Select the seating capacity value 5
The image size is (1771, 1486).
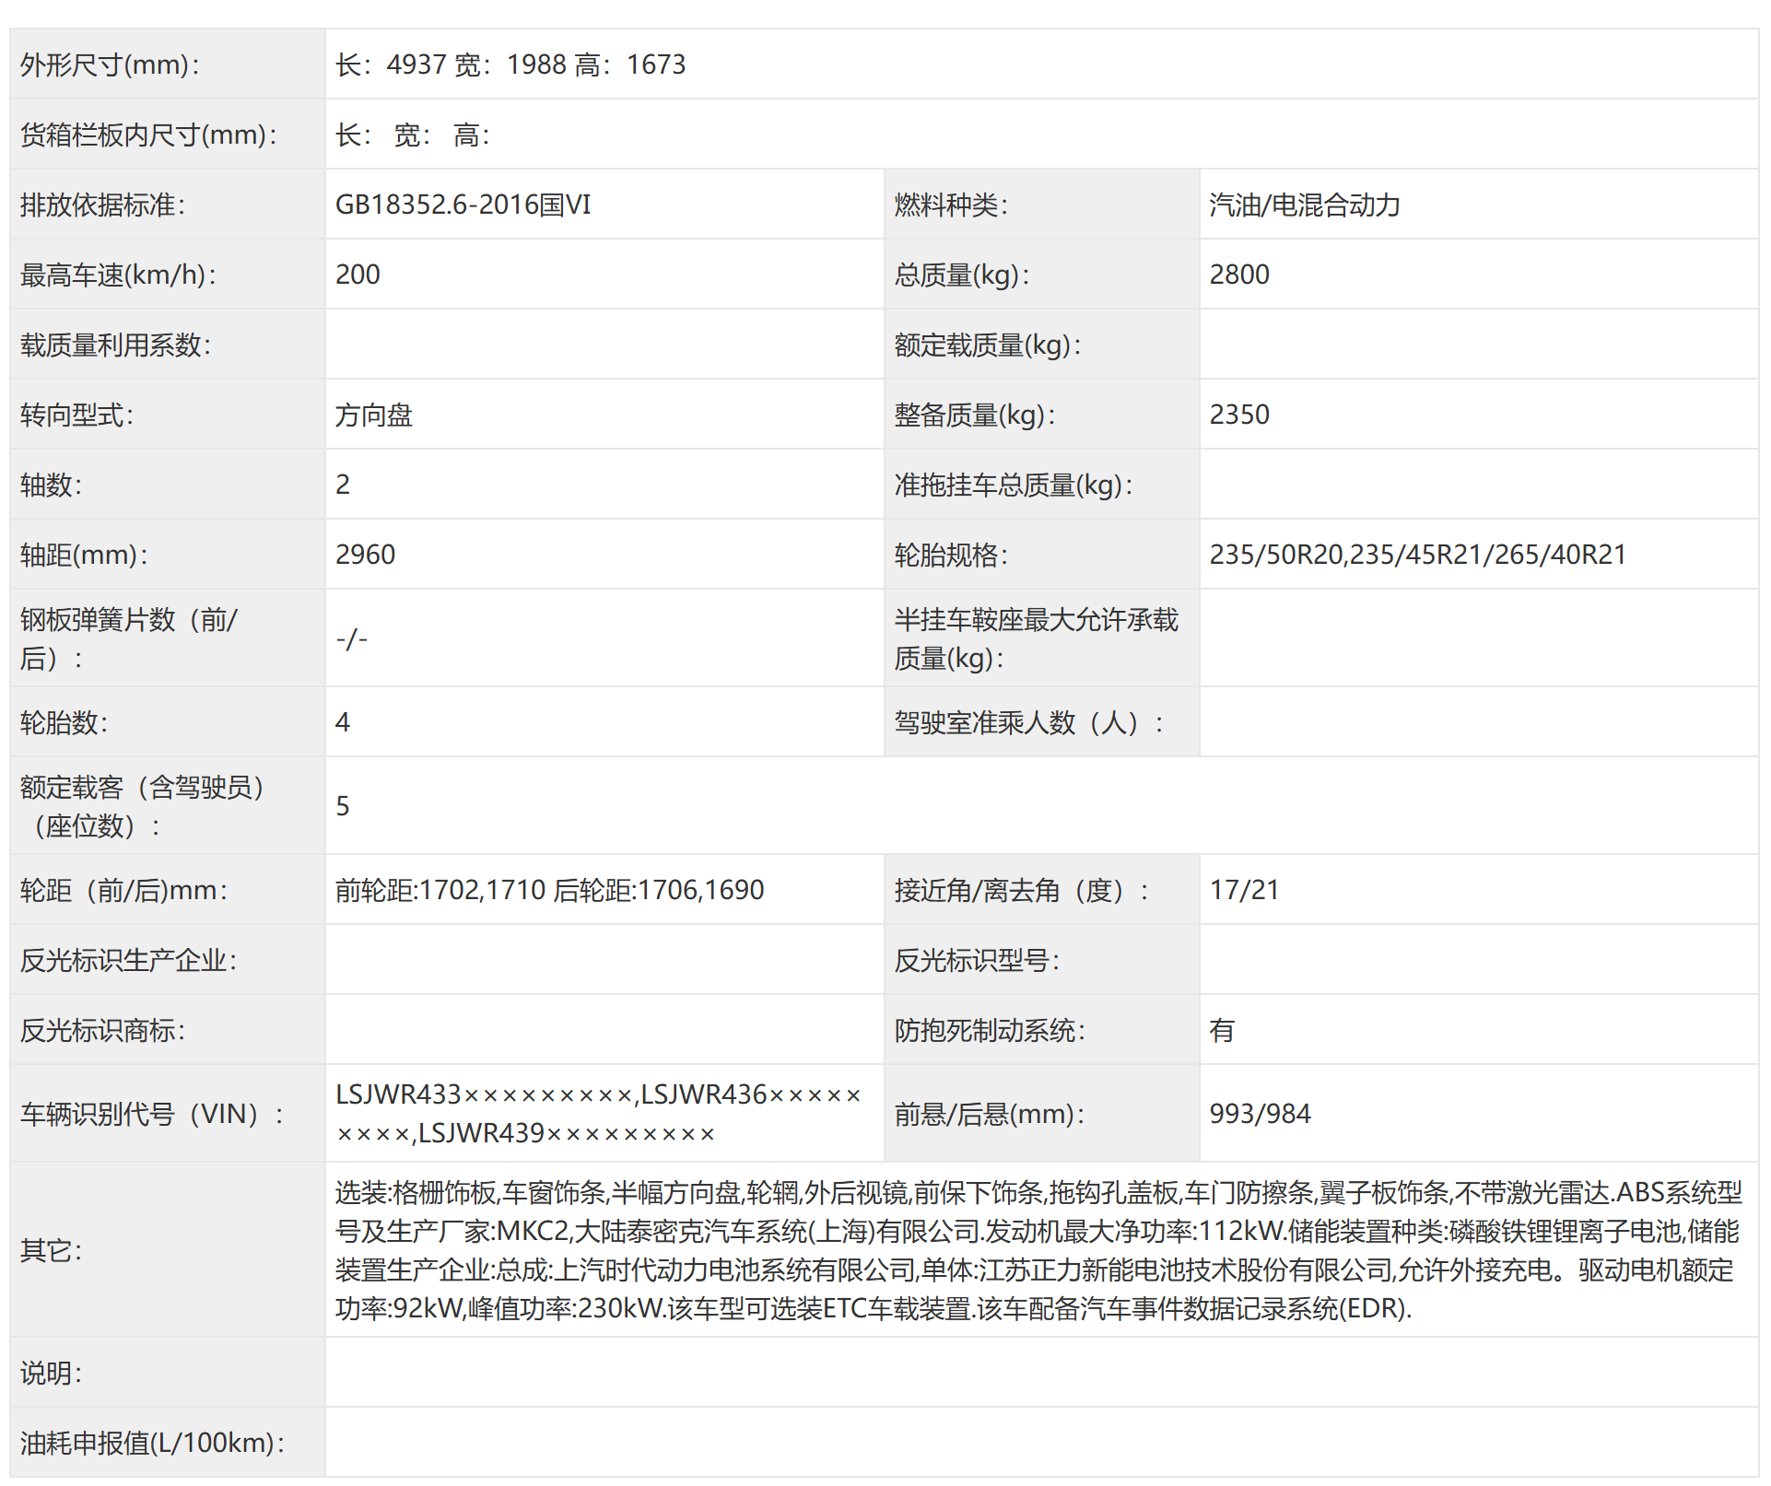pos(343,806)
